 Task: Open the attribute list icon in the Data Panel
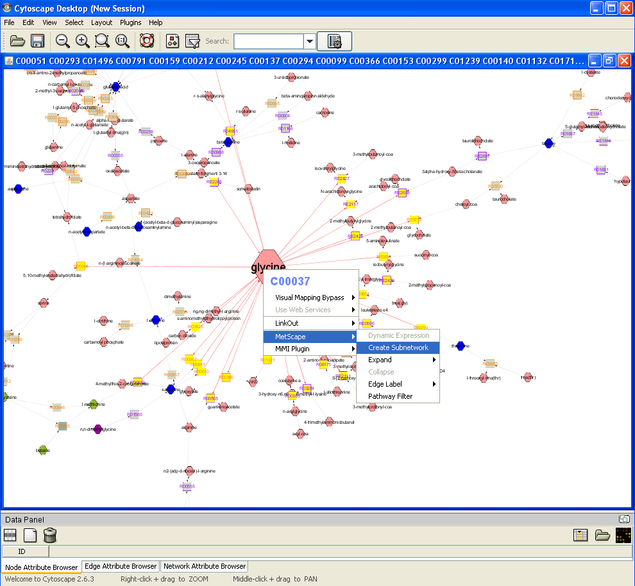(580, 535)
